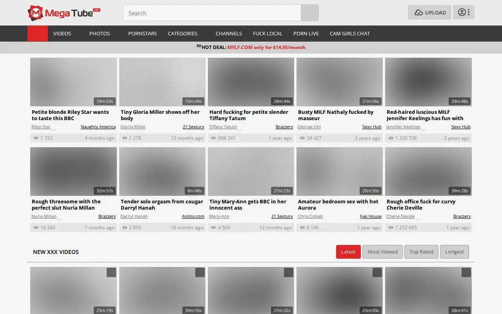The image size is (502, 314).
Task: Open the Anilos.com channel link
Action: (193, 216)
